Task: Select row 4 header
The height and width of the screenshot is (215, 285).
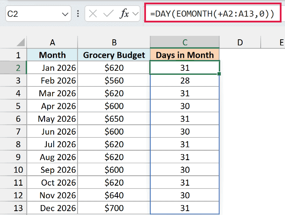Action: point(13,93)
